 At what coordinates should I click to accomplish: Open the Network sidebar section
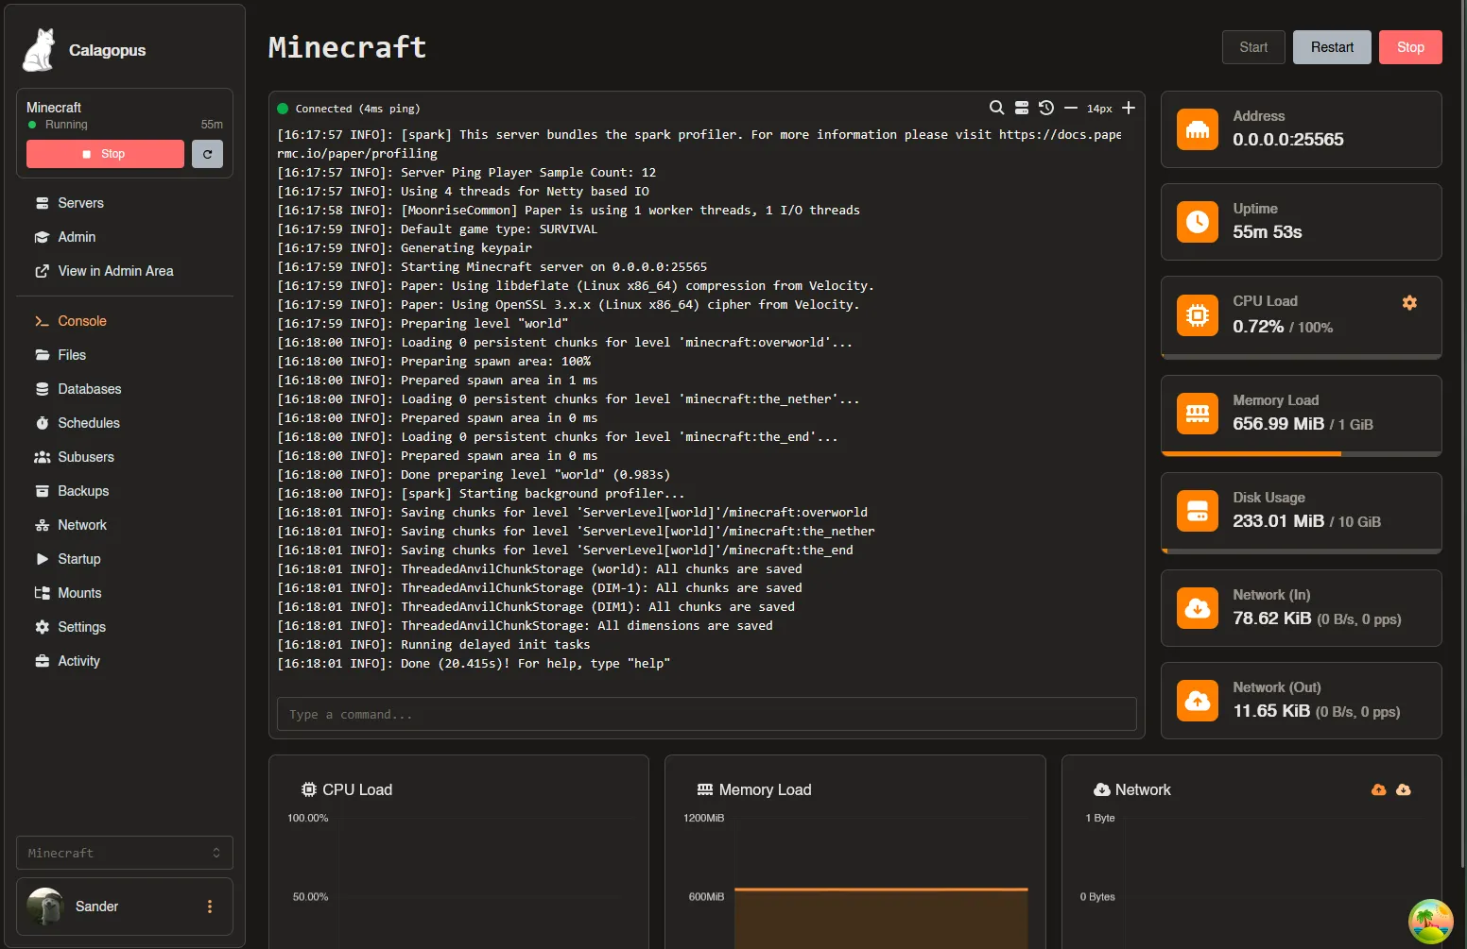click(125, 525)
